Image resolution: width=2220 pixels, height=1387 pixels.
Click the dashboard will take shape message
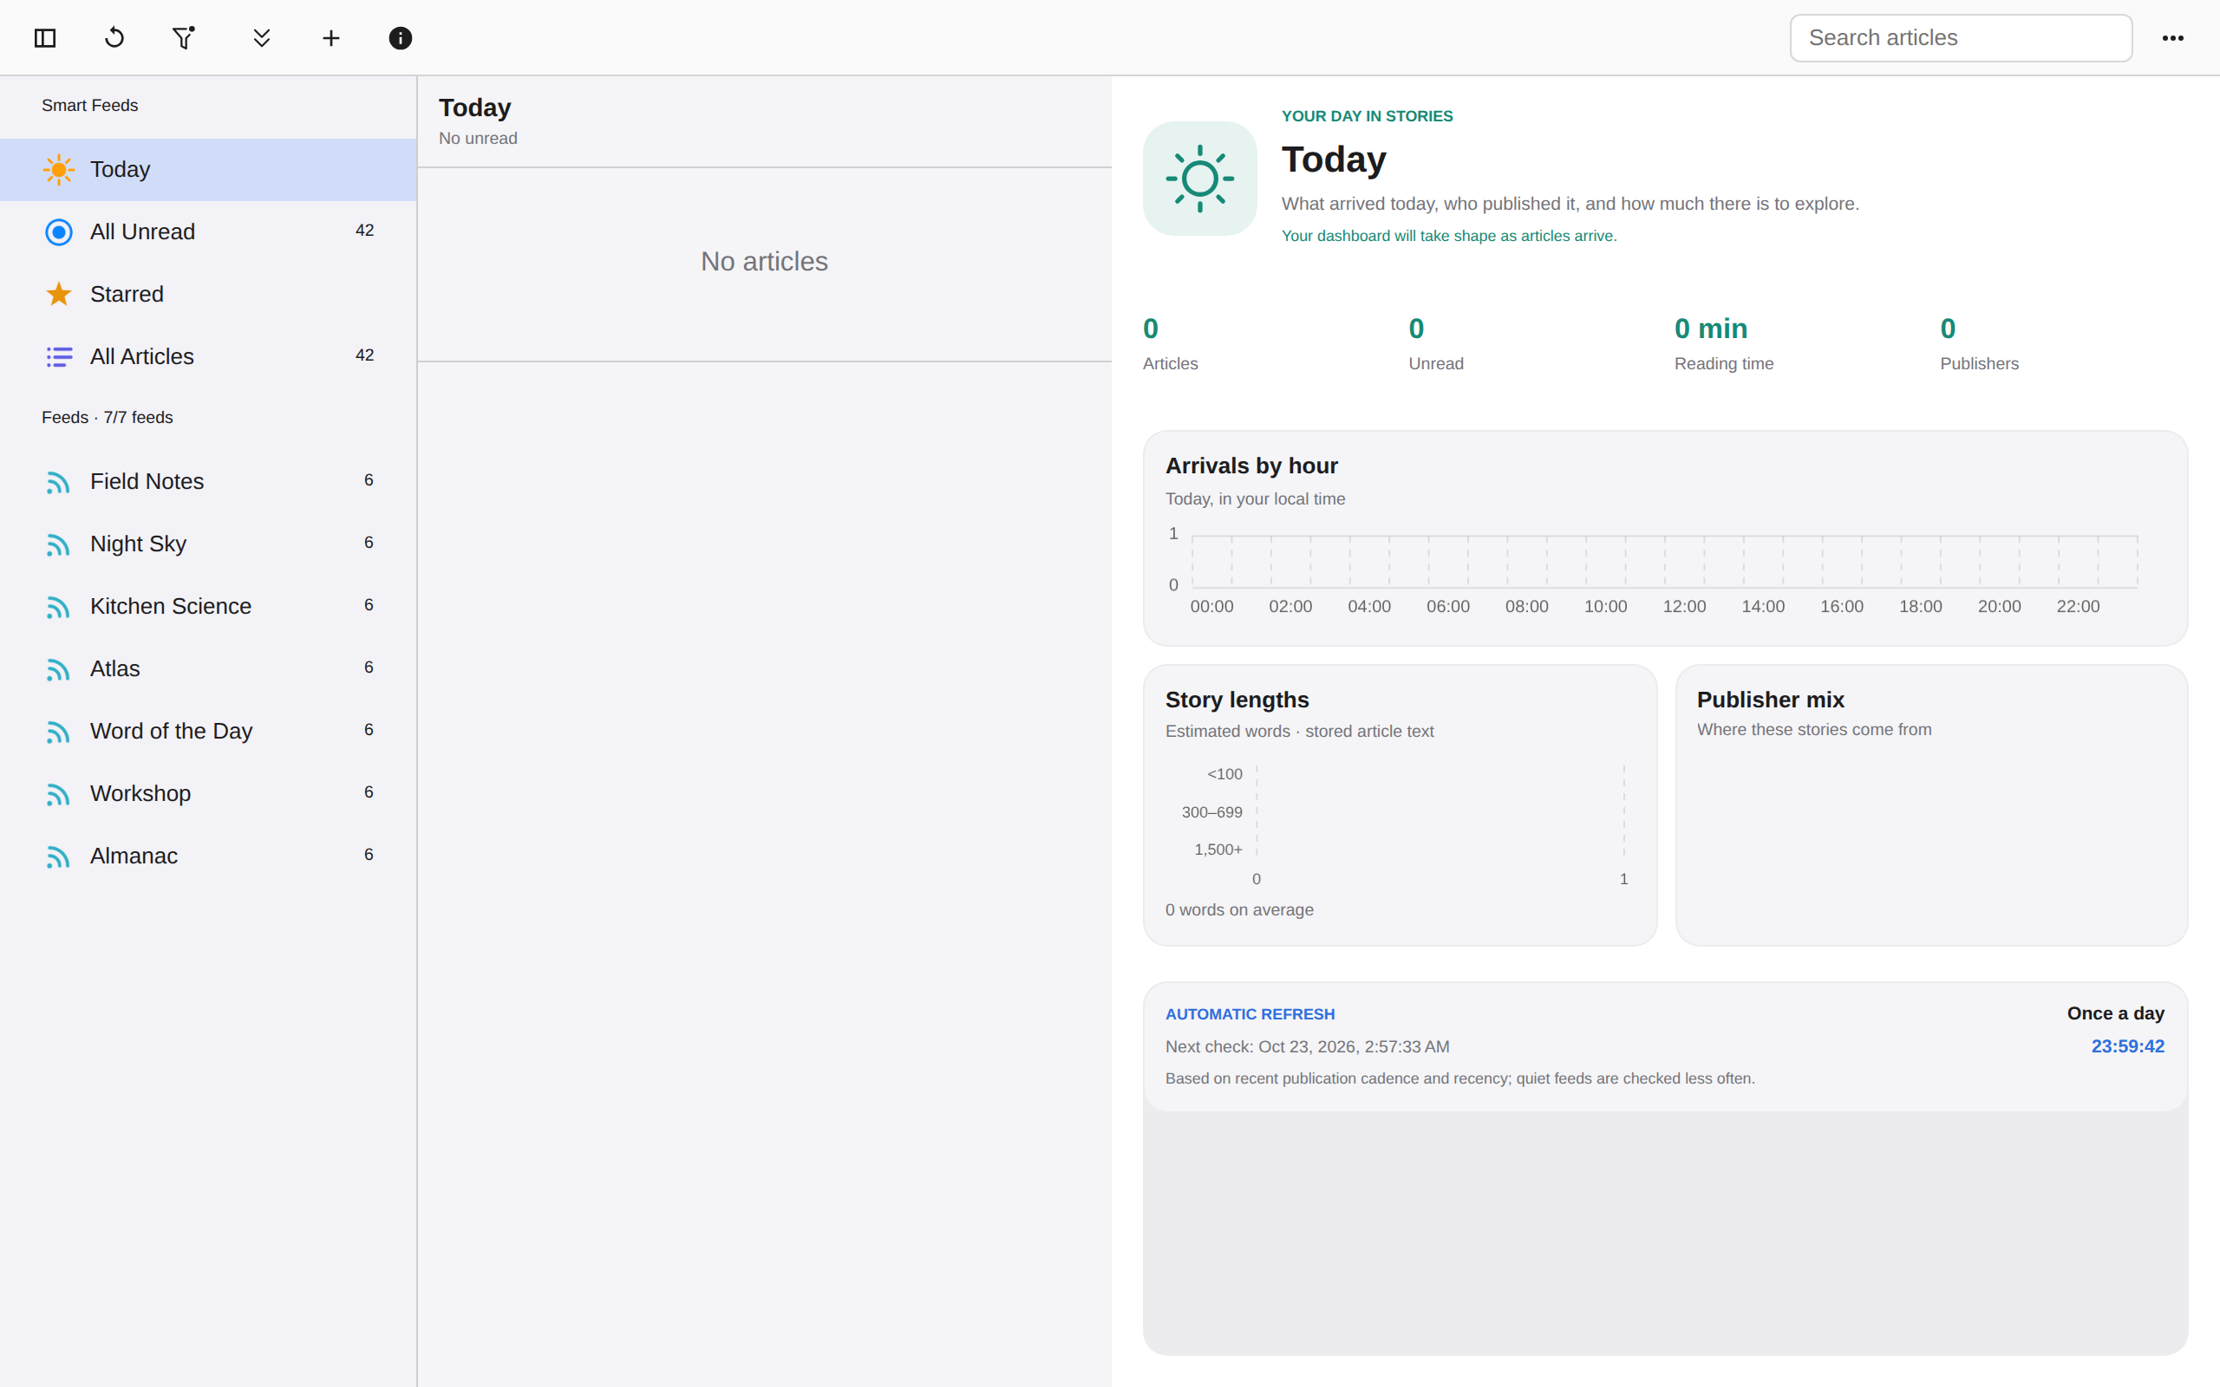click(1448, 236)
